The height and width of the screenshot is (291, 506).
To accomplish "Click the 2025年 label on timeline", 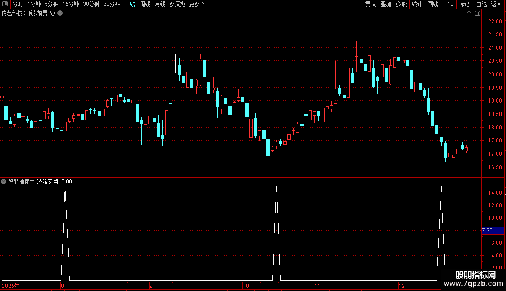I will [11, 286].
